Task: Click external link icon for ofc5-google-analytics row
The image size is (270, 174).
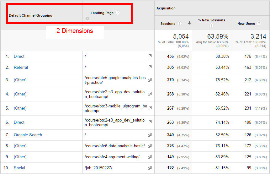Action: pyautogui.click(x=150, y=80)
